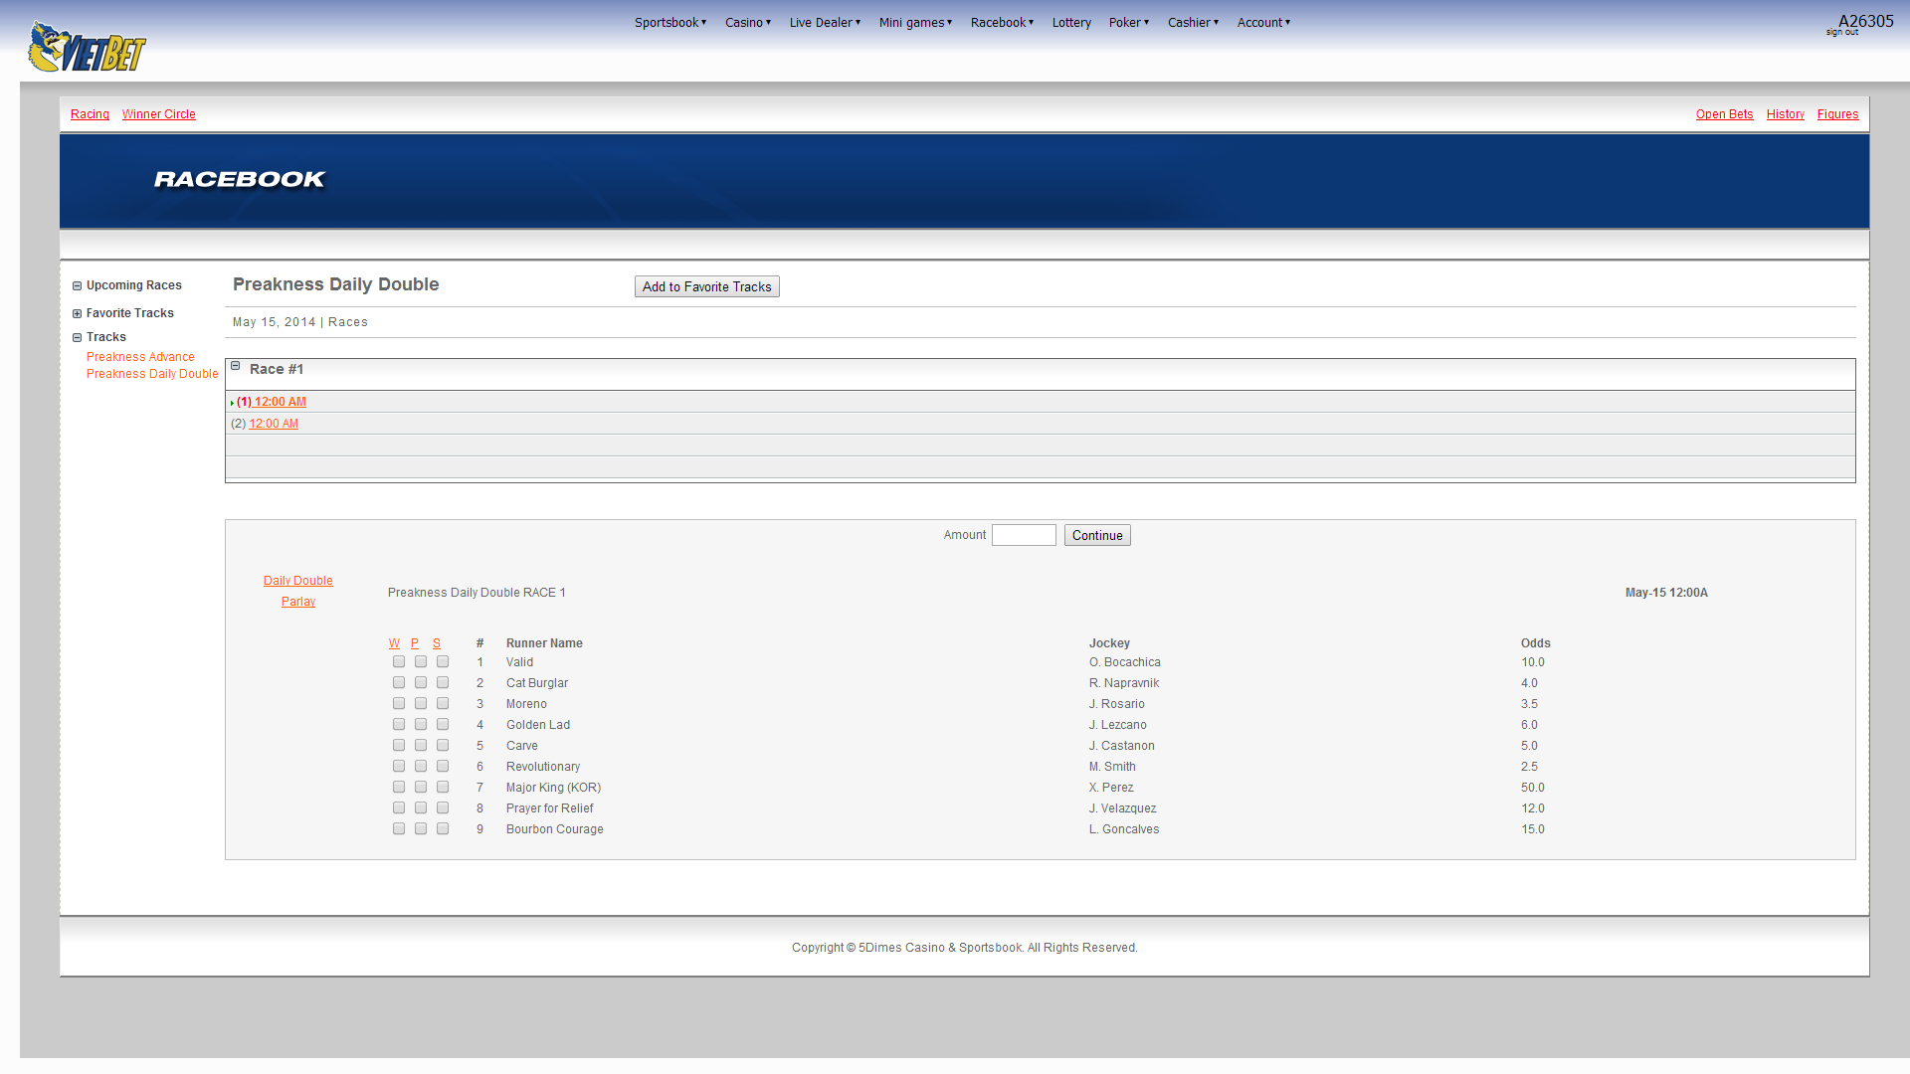Open the Live Dealer dropdown menu

tap(825, 23)
